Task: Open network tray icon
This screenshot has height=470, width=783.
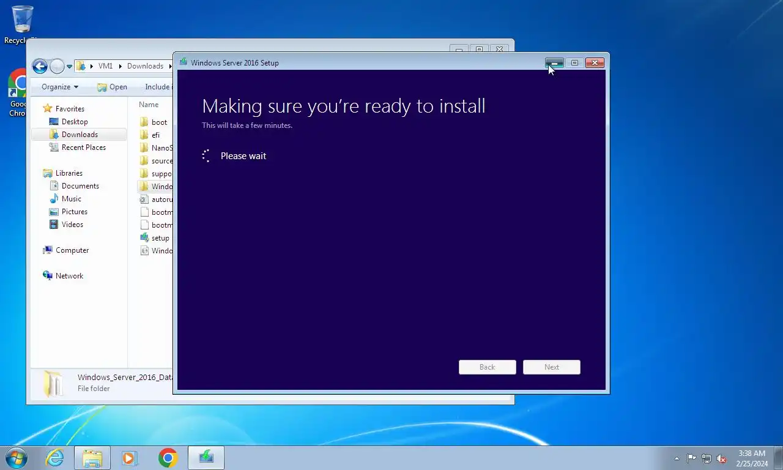Action: click(707, 458)
